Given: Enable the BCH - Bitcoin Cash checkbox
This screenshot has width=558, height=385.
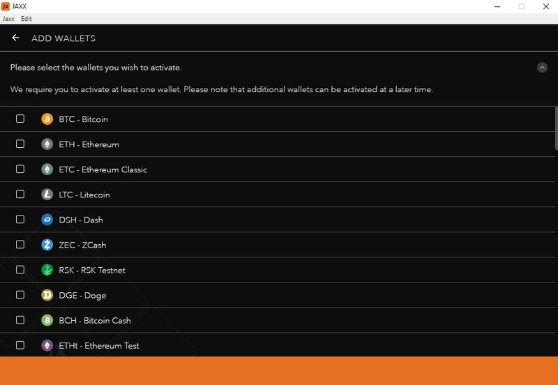Looking at the screenshot, I should point(20,320).
